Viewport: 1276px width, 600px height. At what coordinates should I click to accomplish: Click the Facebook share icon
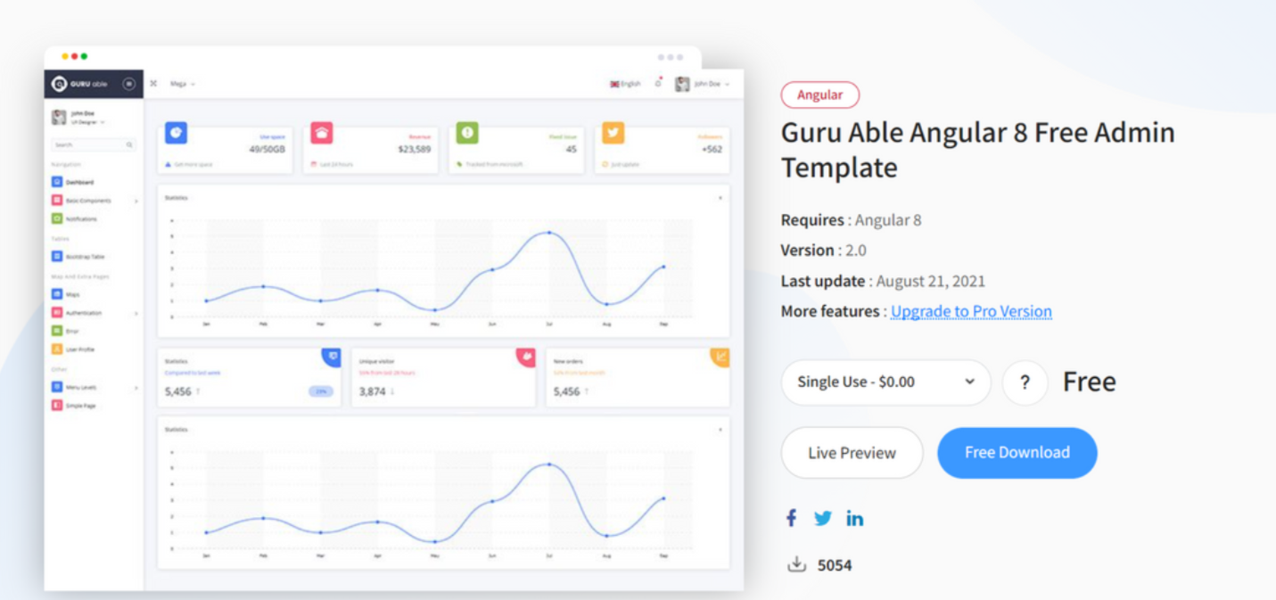[791, 517]
